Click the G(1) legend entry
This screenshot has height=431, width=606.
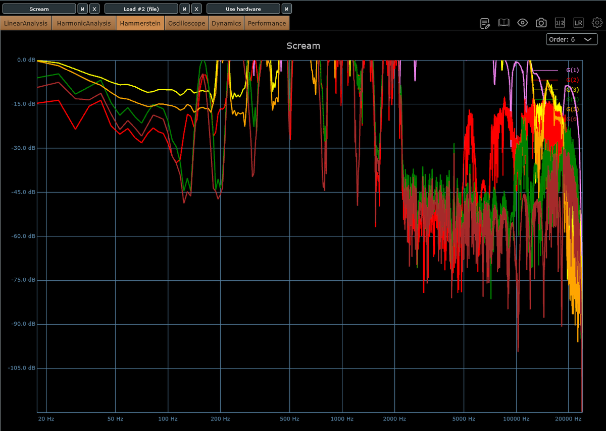[x=572, y=70]
